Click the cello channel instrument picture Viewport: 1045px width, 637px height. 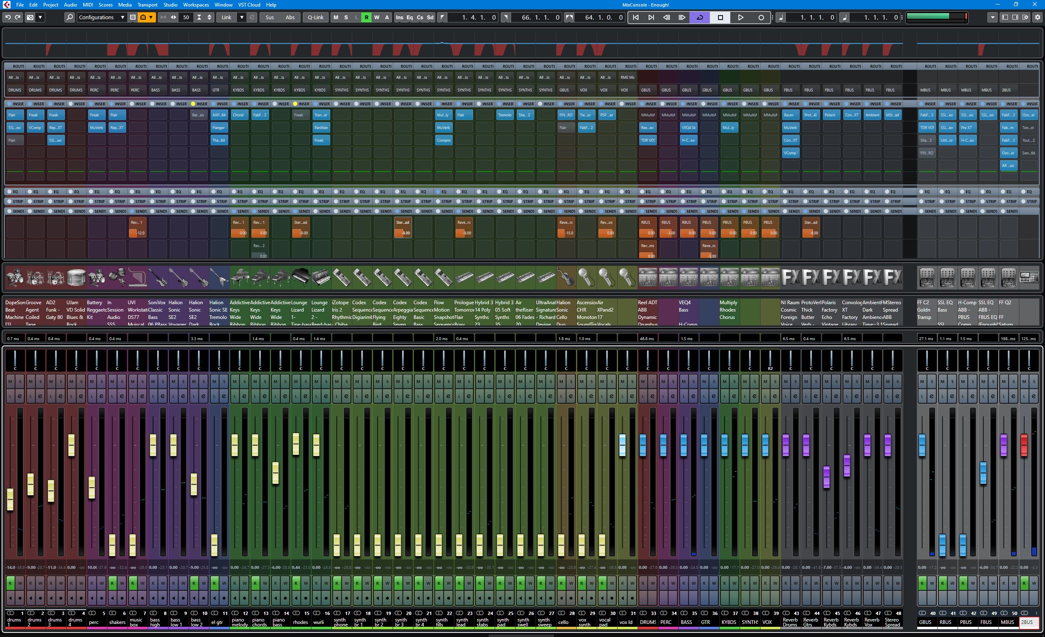[566, 277]
